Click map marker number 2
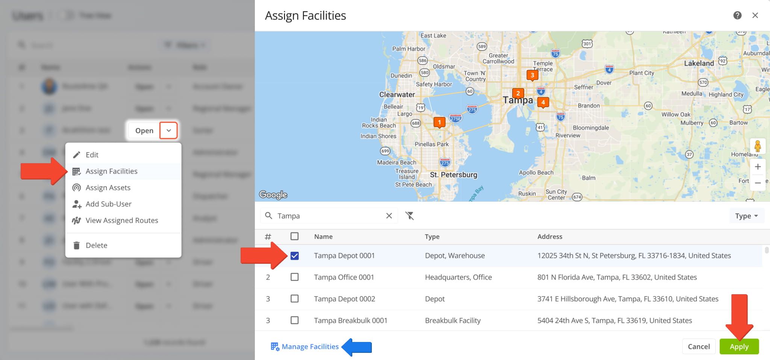This screenshot has width=770, height=360. tap(518, 94)
